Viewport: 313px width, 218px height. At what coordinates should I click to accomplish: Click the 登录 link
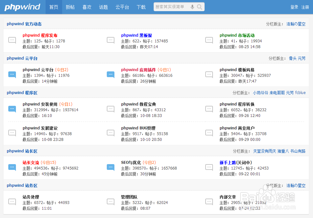[294, 7]
